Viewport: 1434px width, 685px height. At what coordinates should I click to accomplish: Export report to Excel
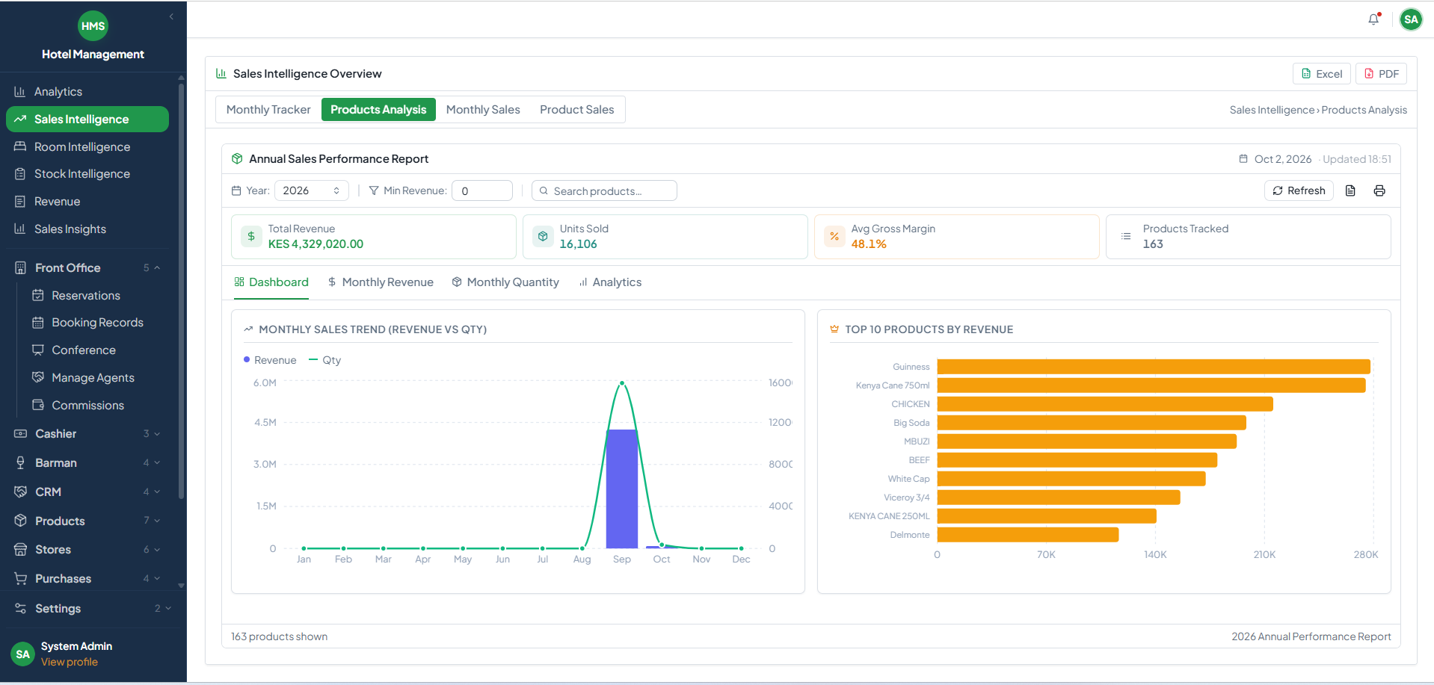(1322, 74)
